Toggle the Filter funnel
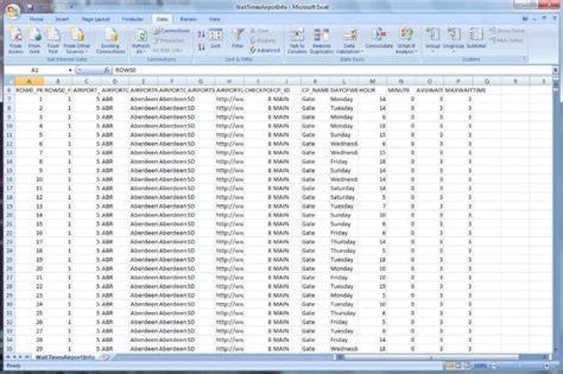This screenshot has height=374, width=563. tap(238, 39)
